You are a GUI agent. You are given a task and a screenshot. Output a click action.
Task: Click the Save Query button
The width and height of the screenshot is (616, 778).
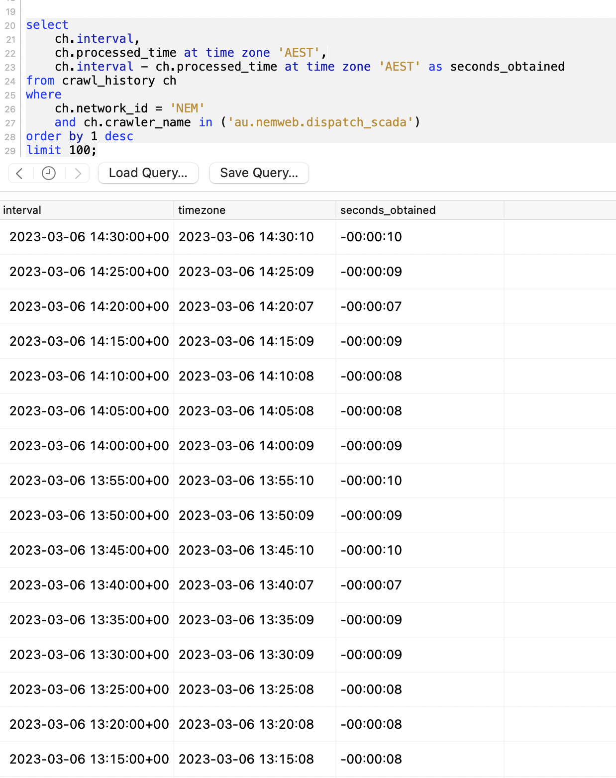point(259,173)
